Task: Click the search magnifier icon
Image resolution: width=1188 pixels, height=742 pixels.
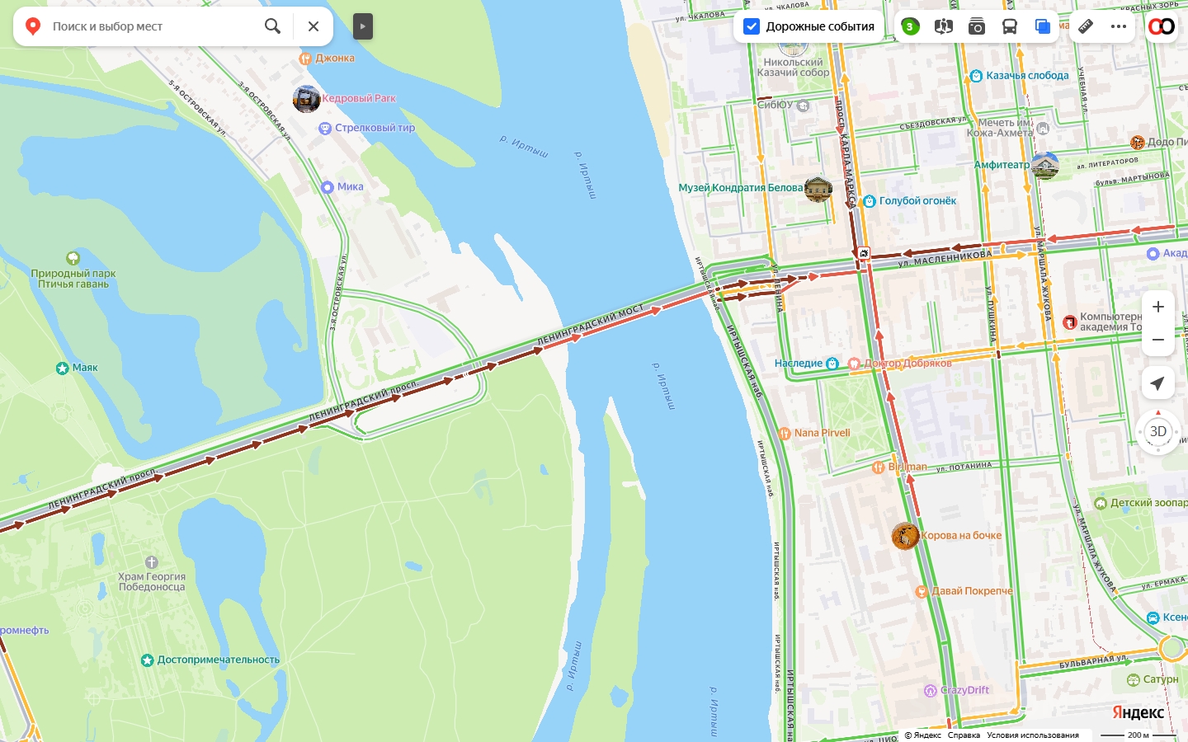Action: click(272, 26)
